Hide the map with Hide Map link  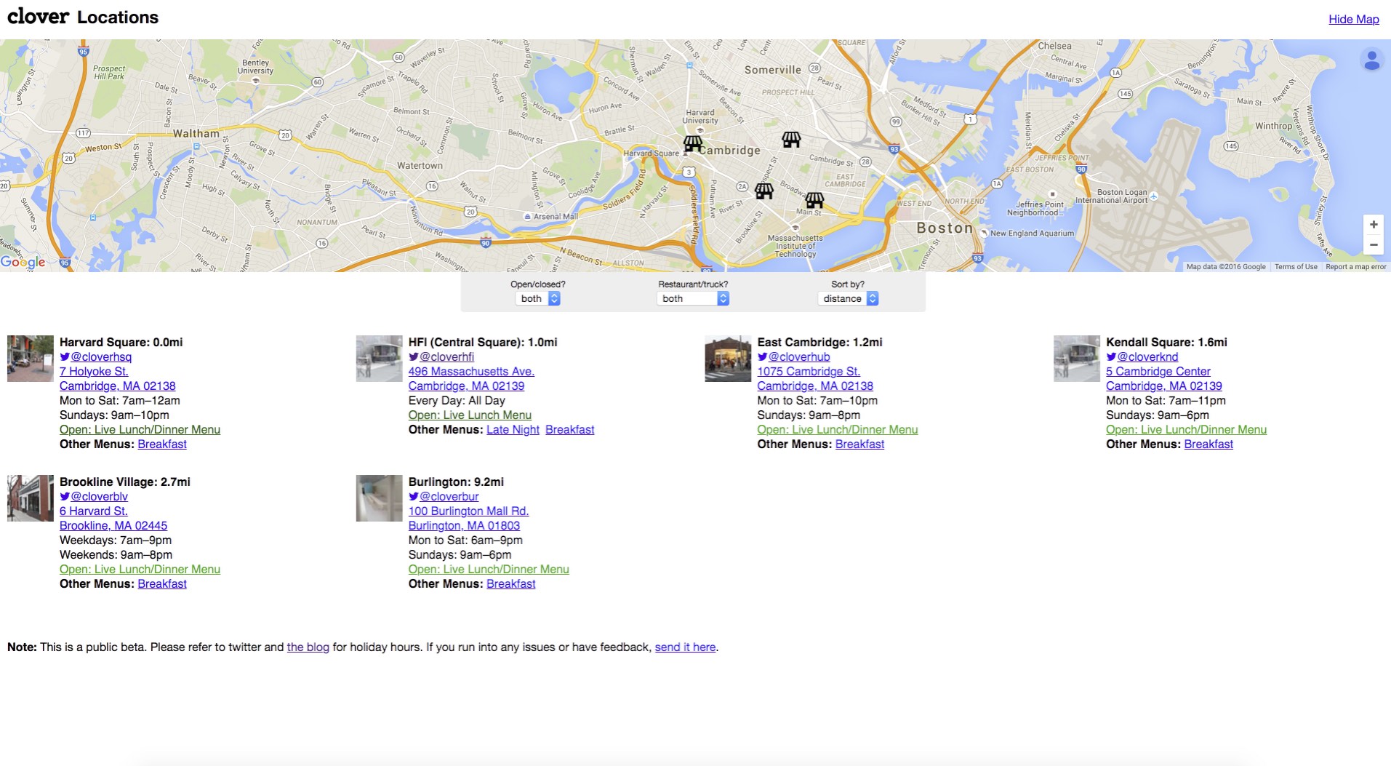click(x=1353, y=19)
